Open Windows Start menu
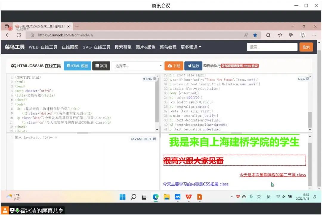This screenshot has width=322, height=215. [x=123, y=197]
